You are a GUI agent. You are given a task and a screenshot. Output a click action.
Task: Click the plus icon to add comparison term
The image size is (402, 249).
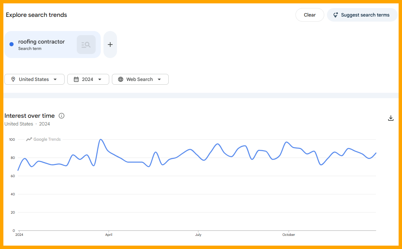(110, 44)
